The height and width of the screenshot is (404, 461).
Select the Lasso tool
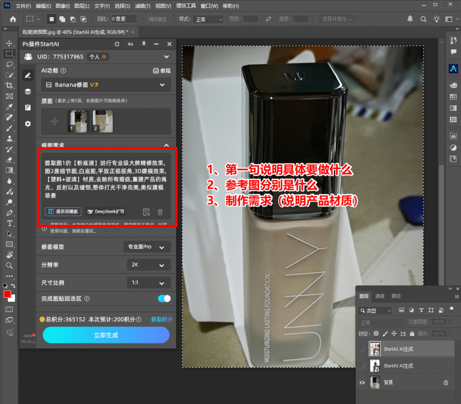pyautogui.click(x=9, y=64)
